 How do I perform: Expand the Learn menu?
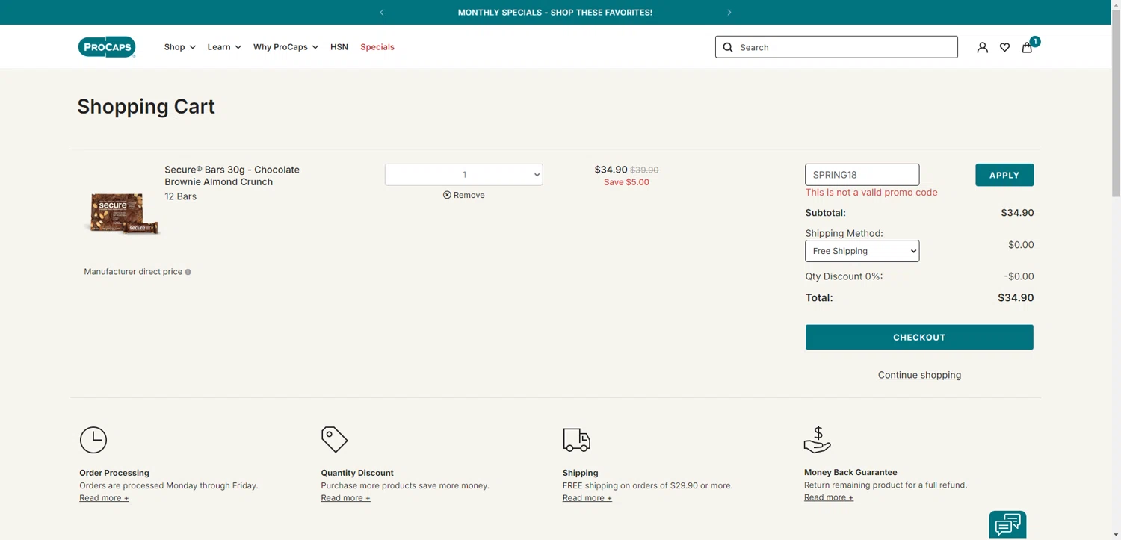pos(224,47)
